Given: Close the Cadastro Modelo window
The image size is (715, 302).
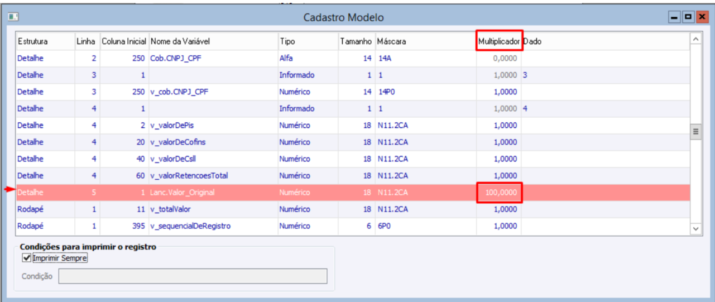Looking at the screenshot, I should (702, 17).
